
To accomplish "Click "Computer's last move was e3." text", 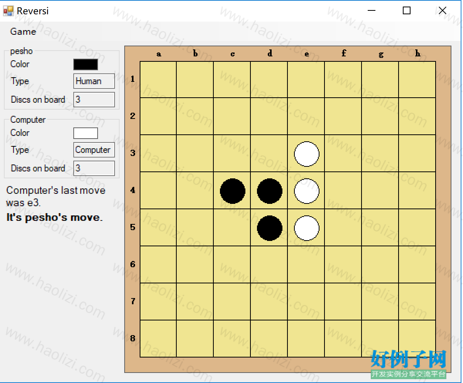I will coord(56,196).
